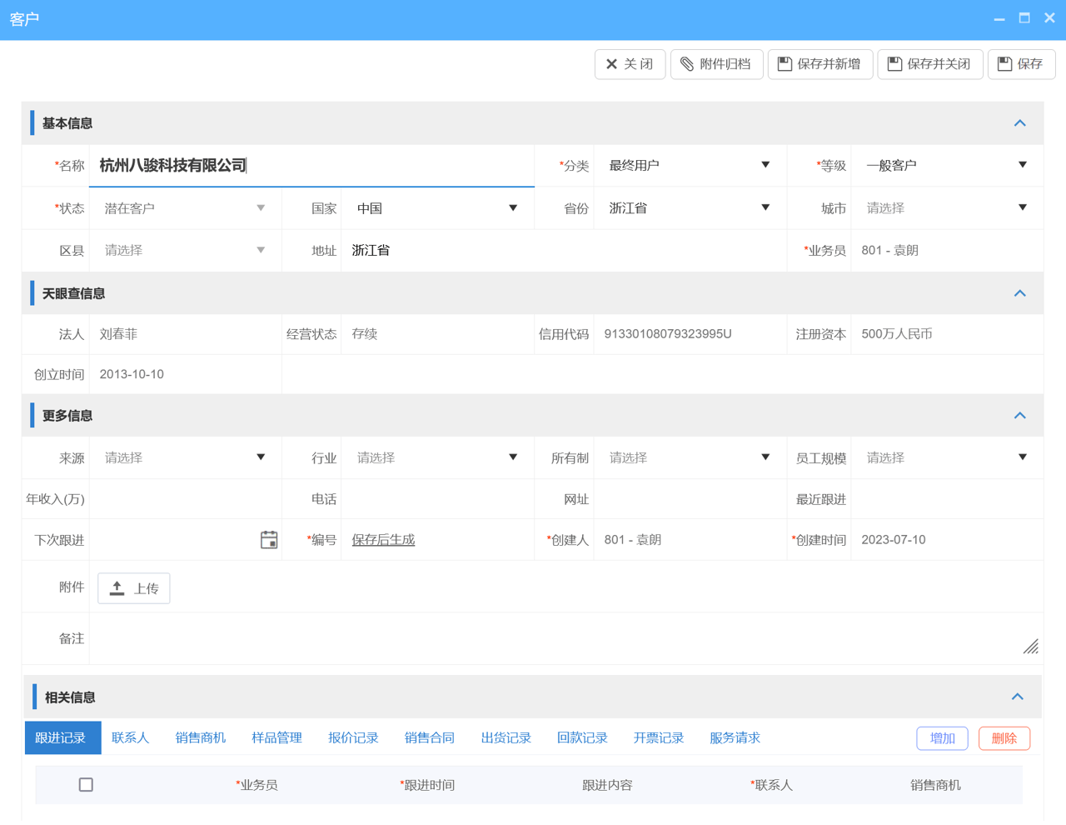The height and width of the screenshot is (825, 1066).
Task: Open the calendar icon beside 下次跟进
Action: pyautogui.click(x=268, y=539)
